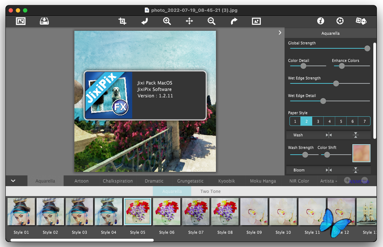Toggle Bloom vertical flip
Image resolution: width=383 pixels, height=247 pixels.
pos(355,170)
